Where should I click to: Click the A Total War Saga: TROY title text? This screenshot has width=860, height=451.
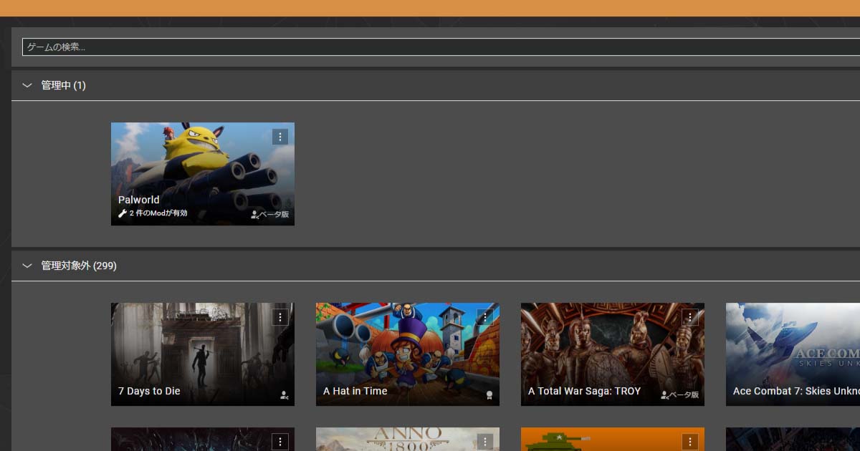click(585, 391)
